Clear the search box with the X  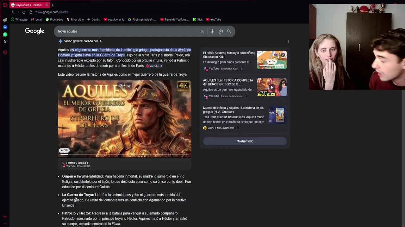(202, 31)
